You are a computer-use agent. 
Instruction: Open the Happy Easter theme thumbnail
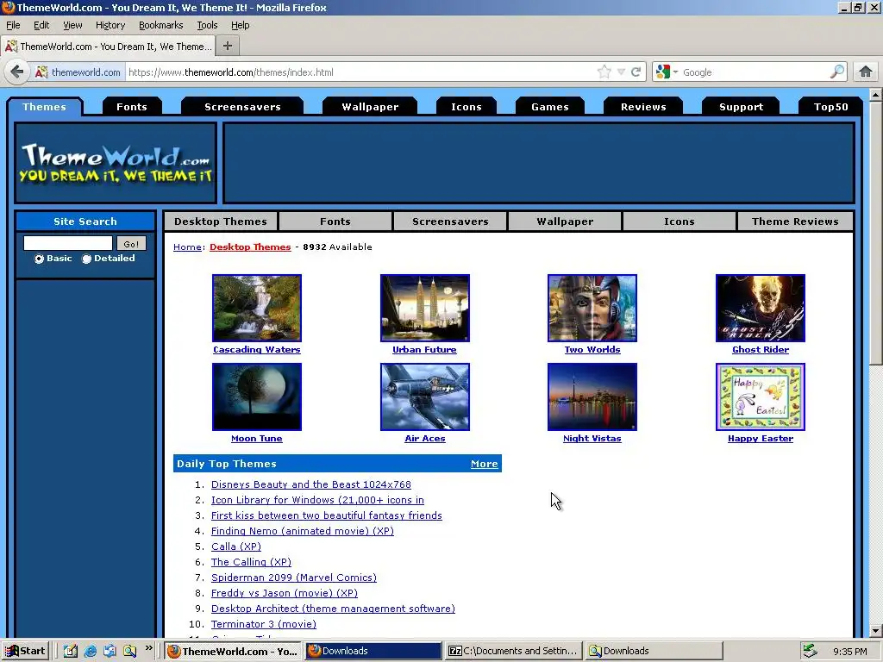[x=761, y=397]
